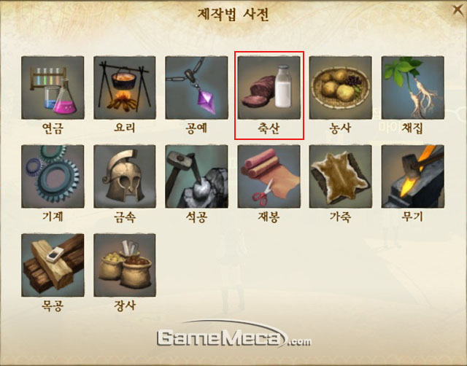
Task: Click the 축산 label text
Action: [x=269, y=128]
